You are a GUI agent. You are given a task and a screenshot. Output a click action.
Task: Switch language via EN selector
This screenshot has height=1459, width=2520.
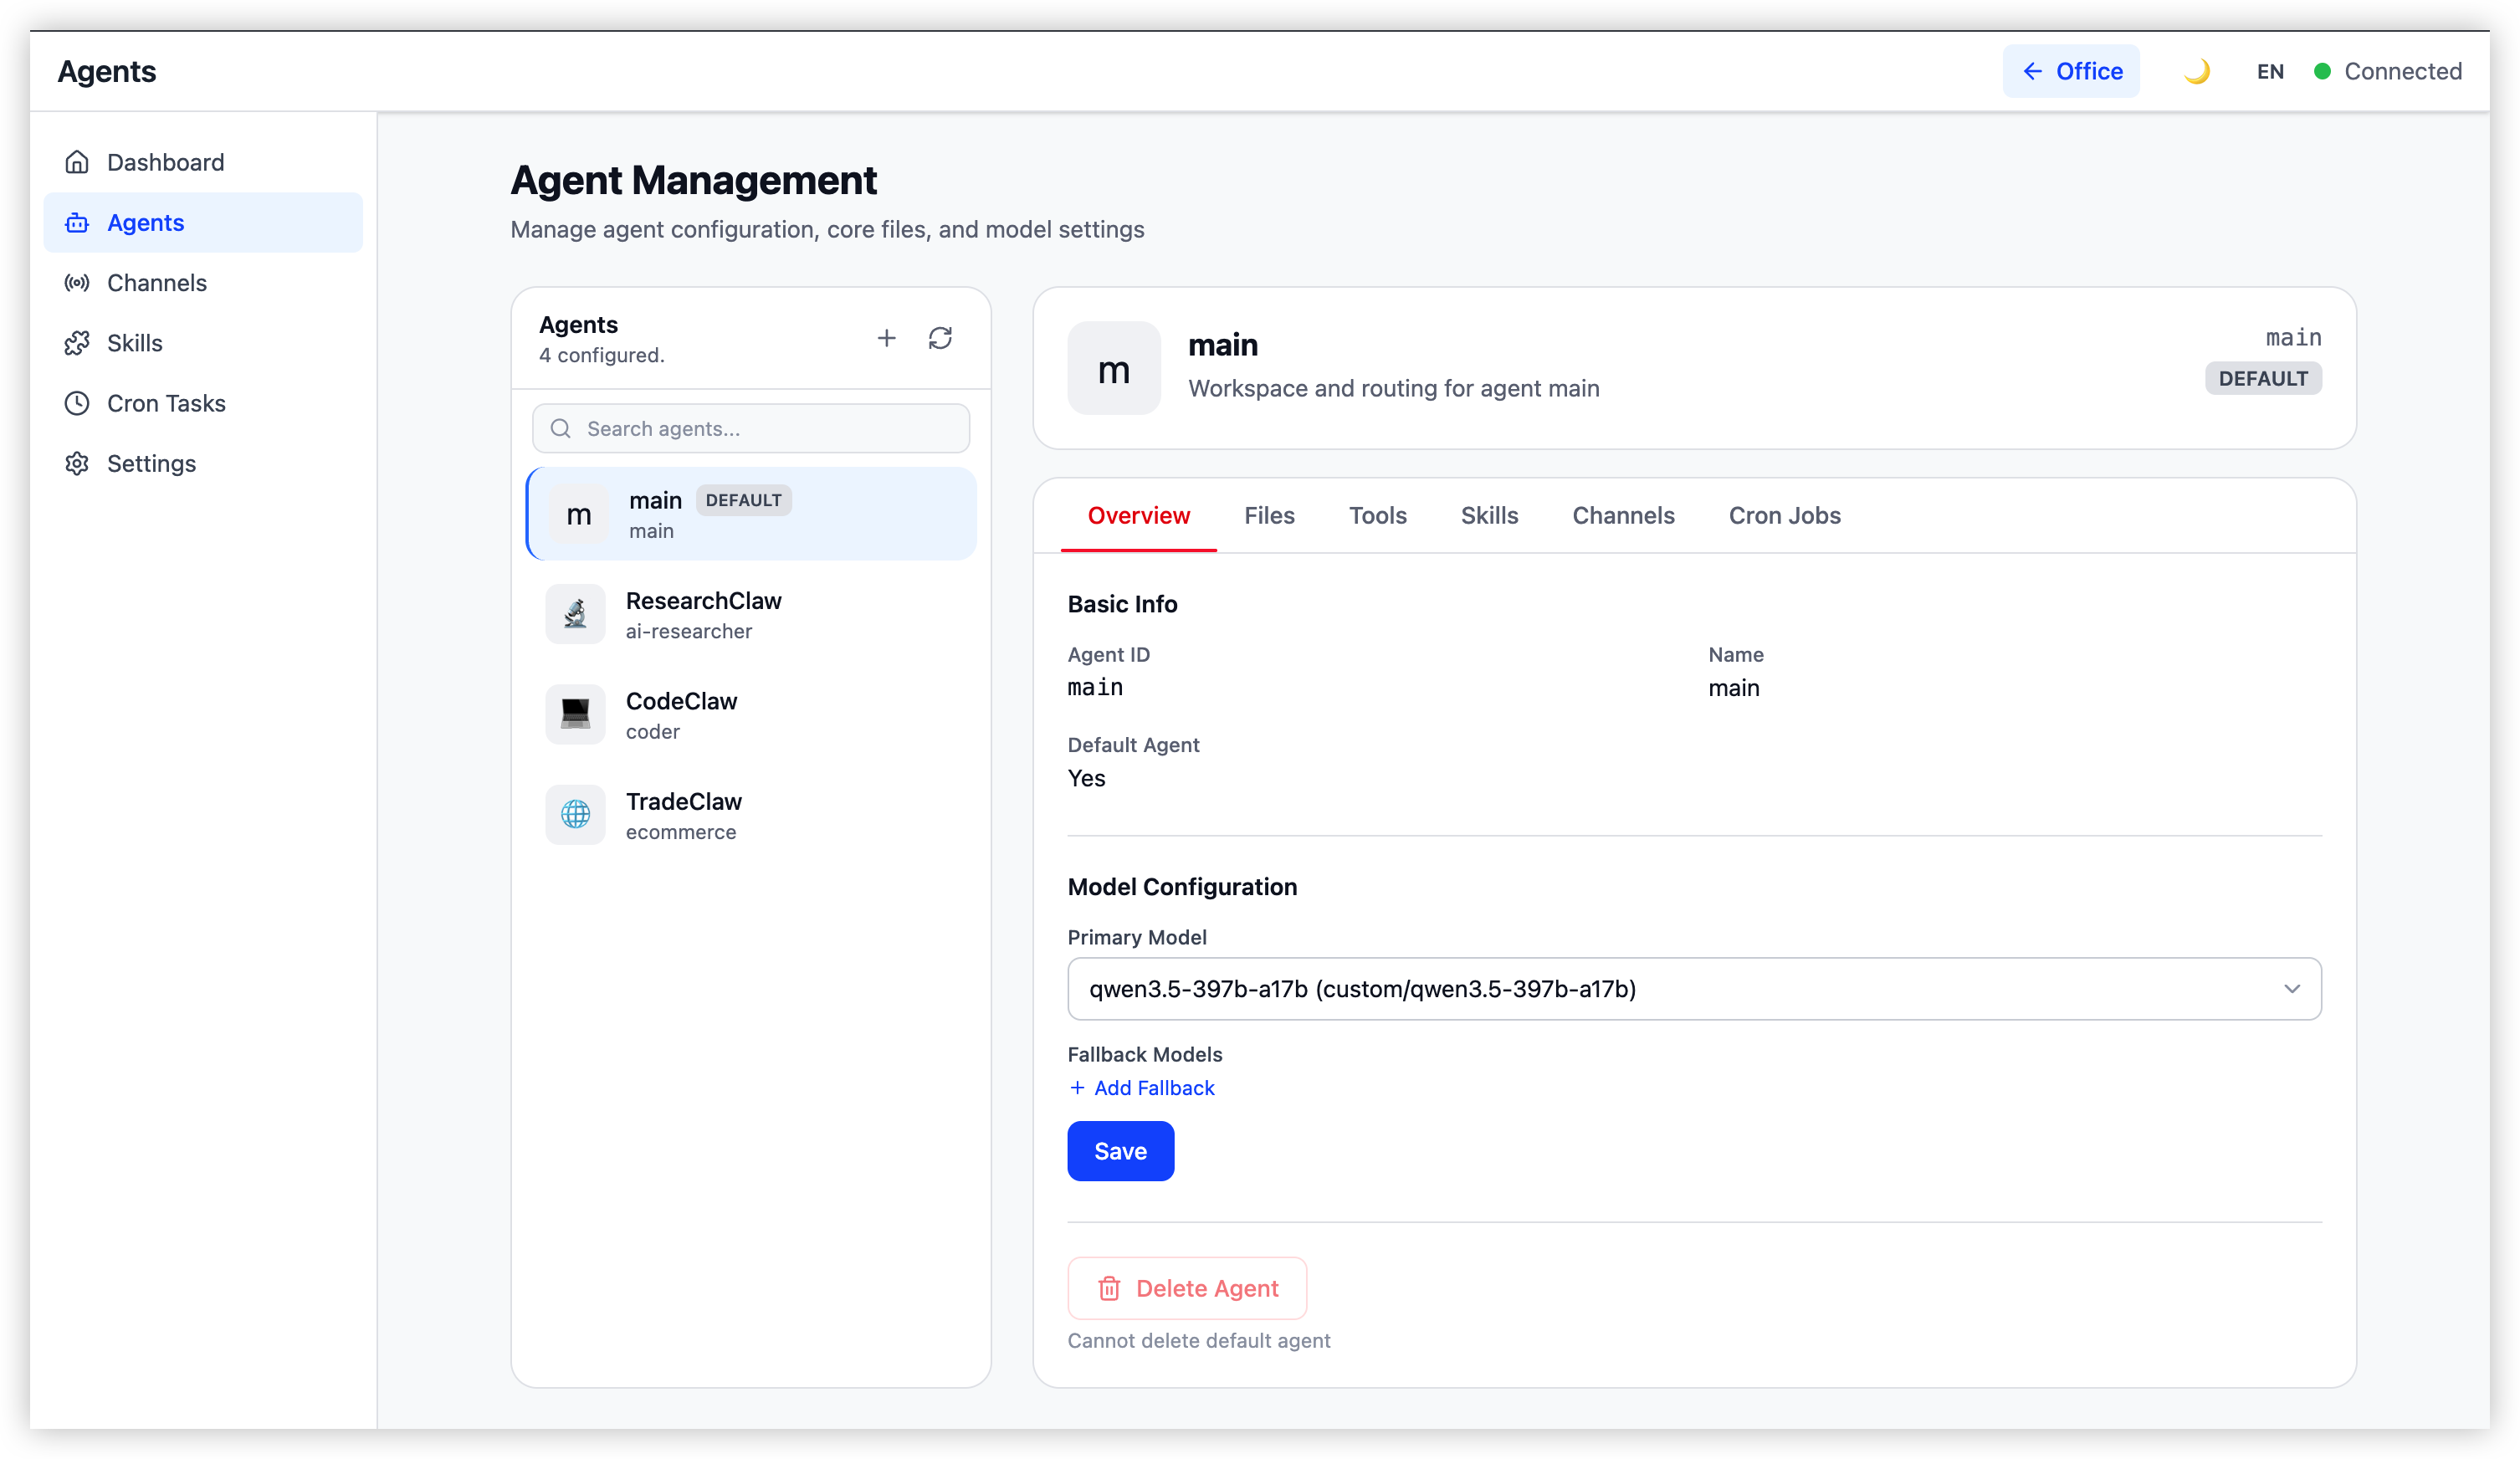2270,71
